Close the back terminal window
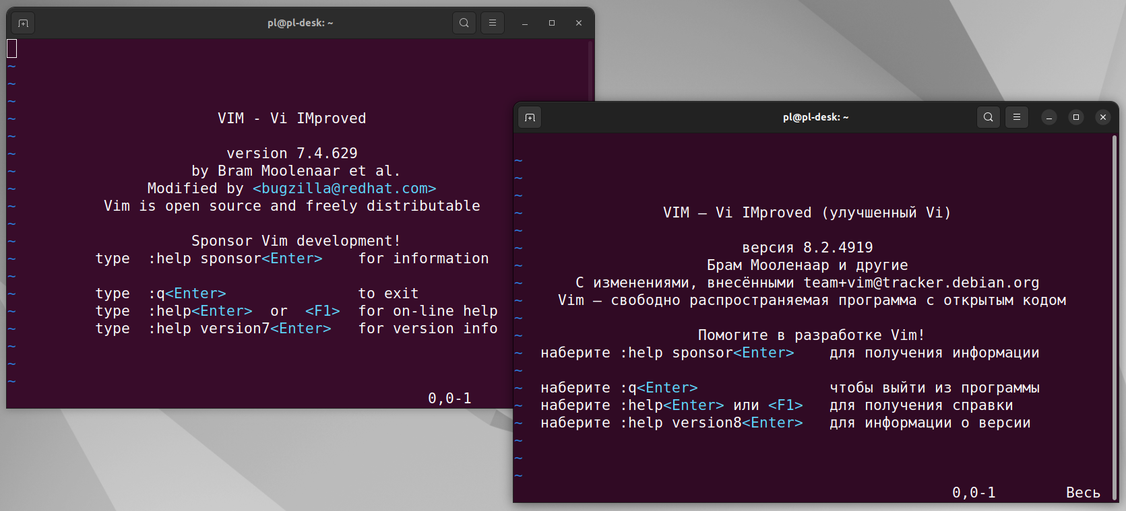Image resolution: width=1126 pixels, height=511 pixels. (x=579, y=23)
